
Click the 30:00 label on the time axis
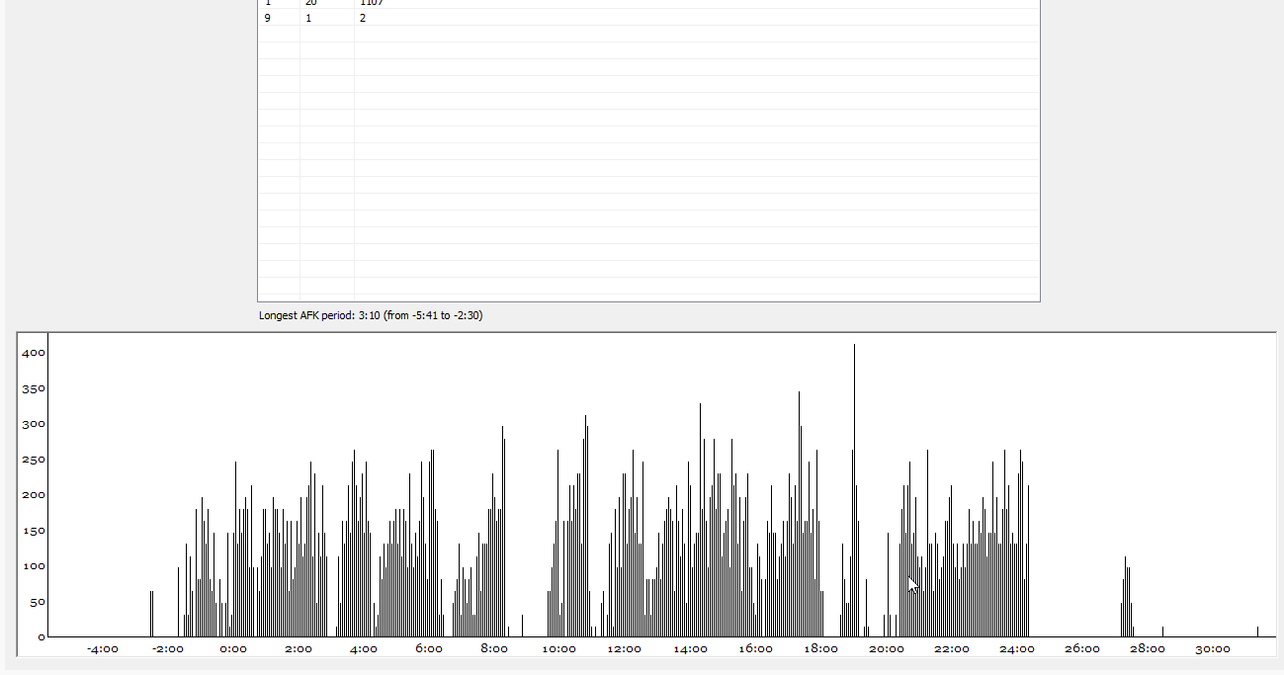(1213, 649)
